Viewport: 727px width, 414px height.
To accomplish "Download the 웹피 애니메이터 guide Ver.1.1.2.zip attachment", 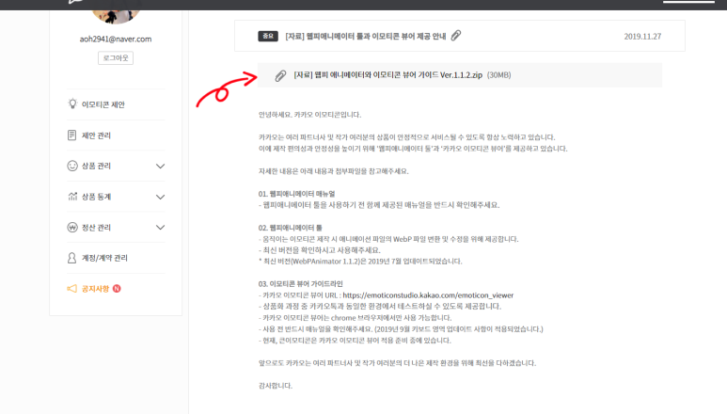I will (388, 75).
